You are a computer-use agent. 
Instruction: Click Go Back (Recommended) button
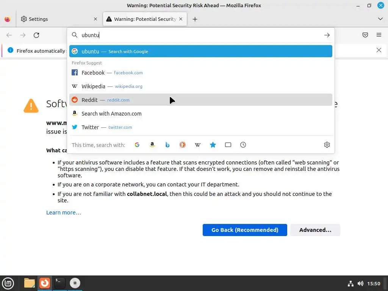(x=245, y=230)
